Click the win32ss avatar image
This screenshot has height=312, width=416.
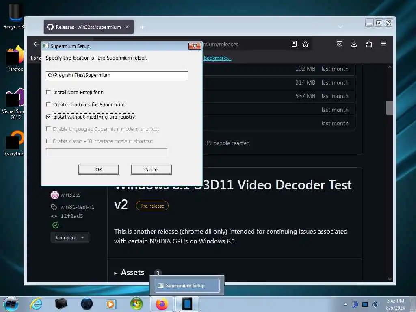click(55, 195)
